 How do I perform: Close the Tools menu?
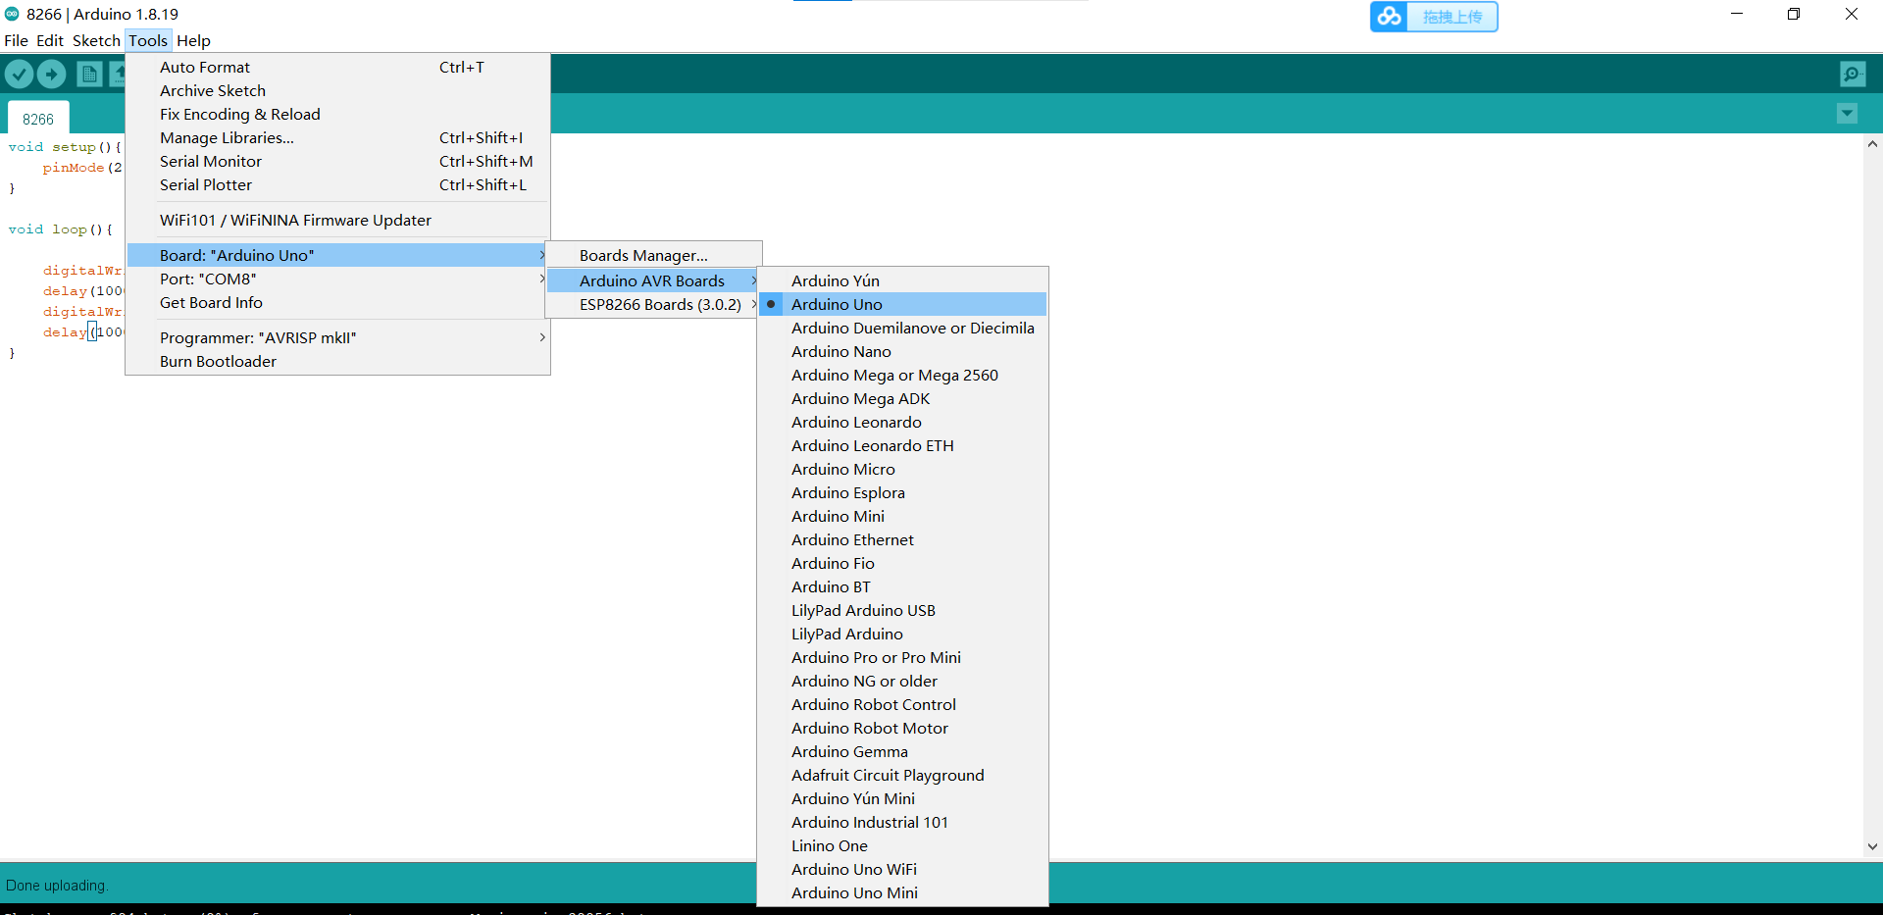click(x=148, y=40)
